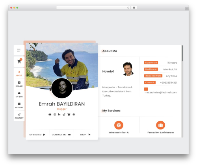Open the My Bag section
The width and height of the screenshot is (197, 166).
coord(19,95)
